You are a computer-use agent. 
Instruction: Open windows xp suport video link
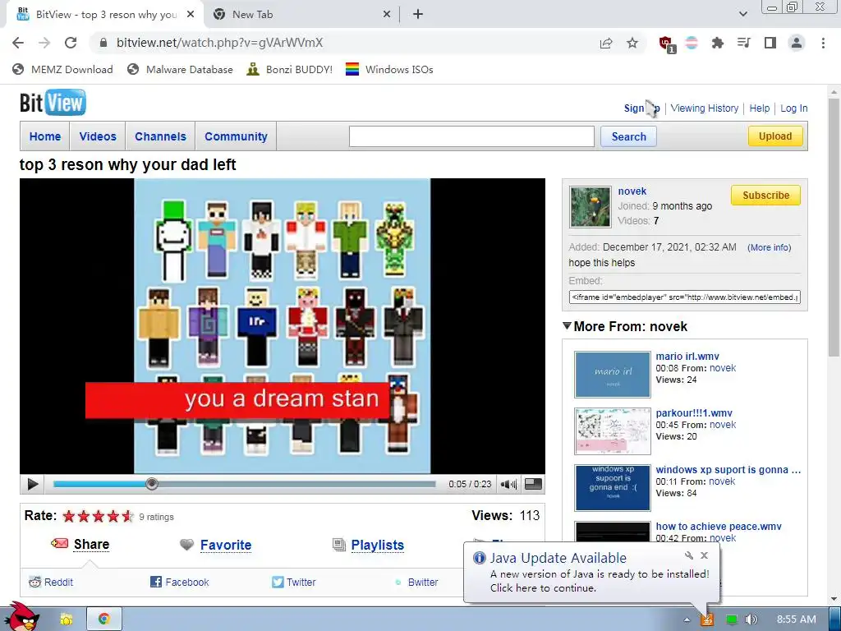(x=728, y=470)
